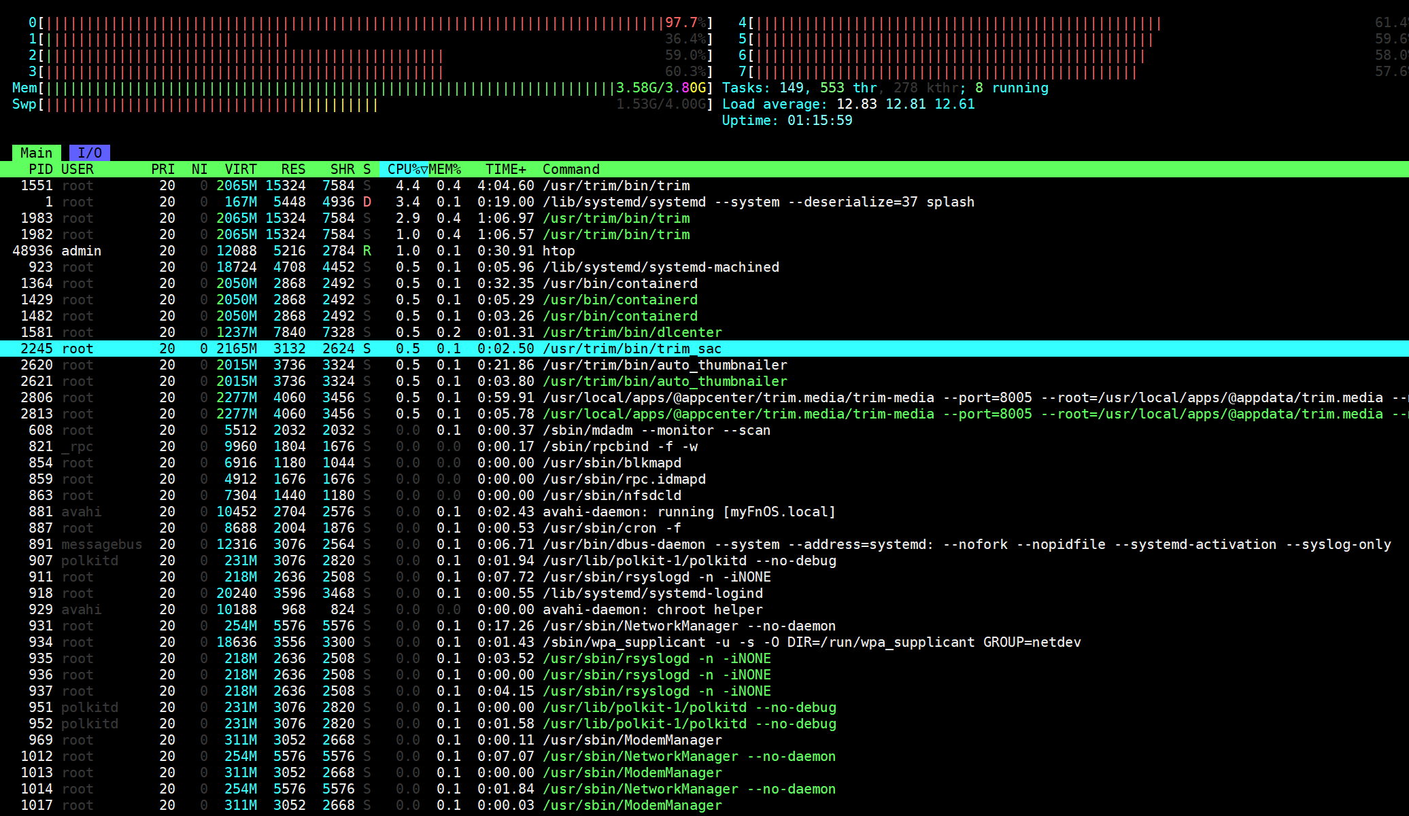This screenshot has width=1409, height=816.
Task: Sort by the TIME+ column header
Action: pos(505,169)
